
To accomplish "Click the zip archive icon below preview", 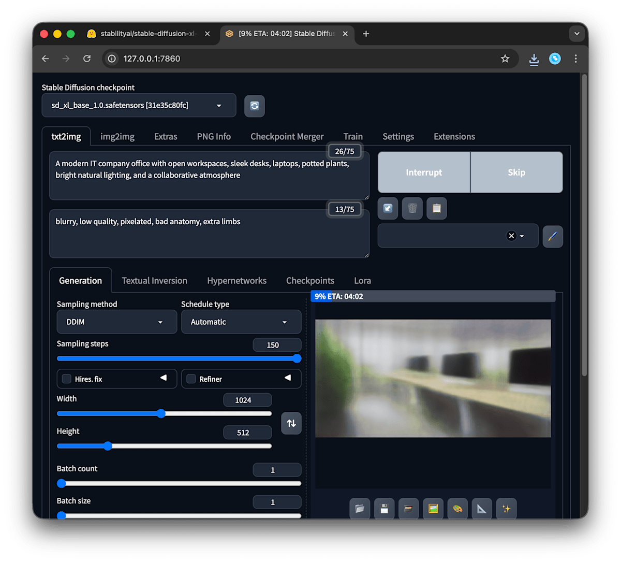I will [x=408, y=509].
